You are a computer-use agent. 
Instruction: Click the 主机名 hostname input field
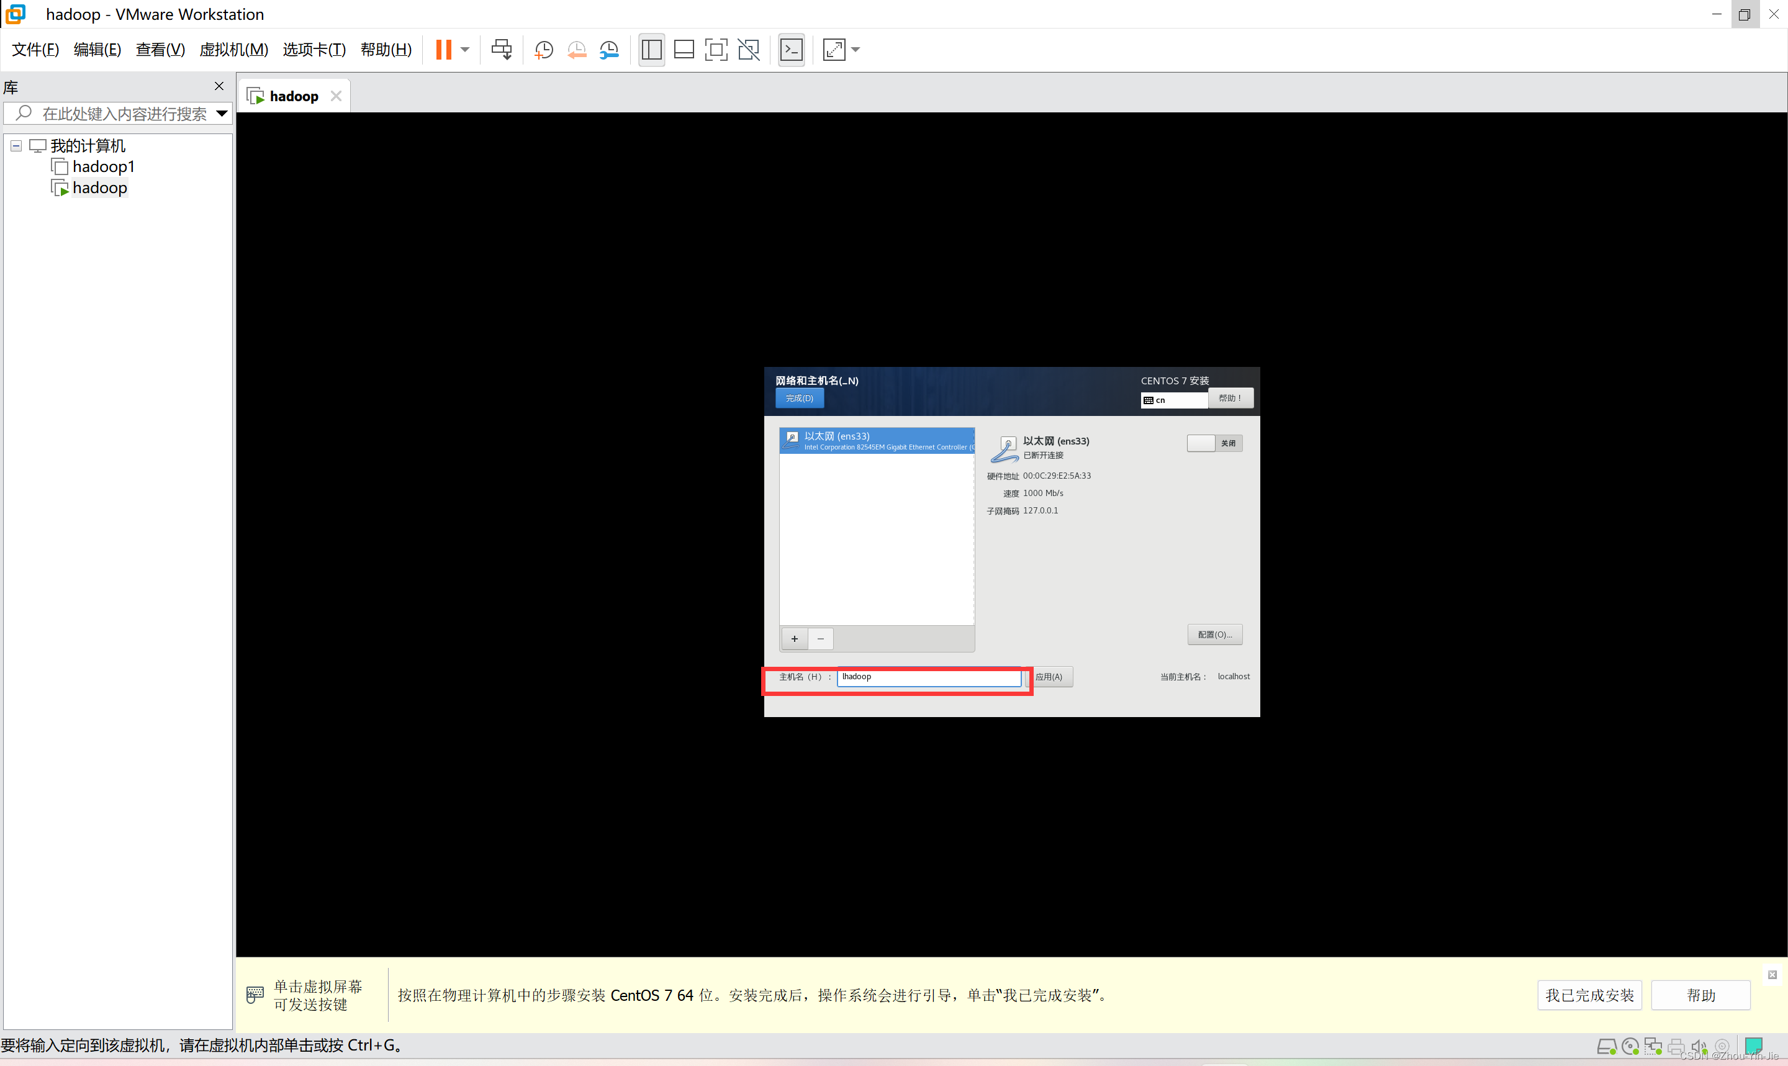929,677
